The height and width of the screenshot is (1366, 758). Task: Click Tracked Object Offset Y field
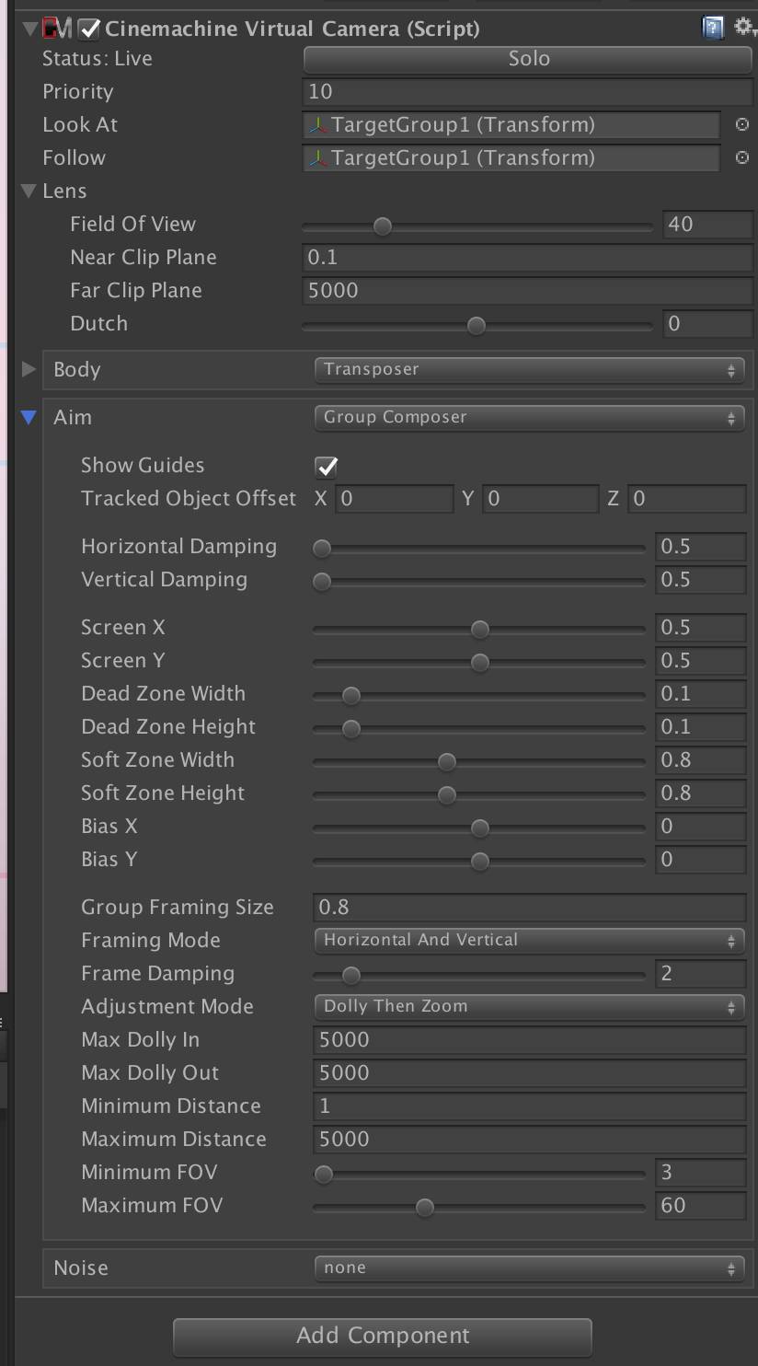(541, 499)
